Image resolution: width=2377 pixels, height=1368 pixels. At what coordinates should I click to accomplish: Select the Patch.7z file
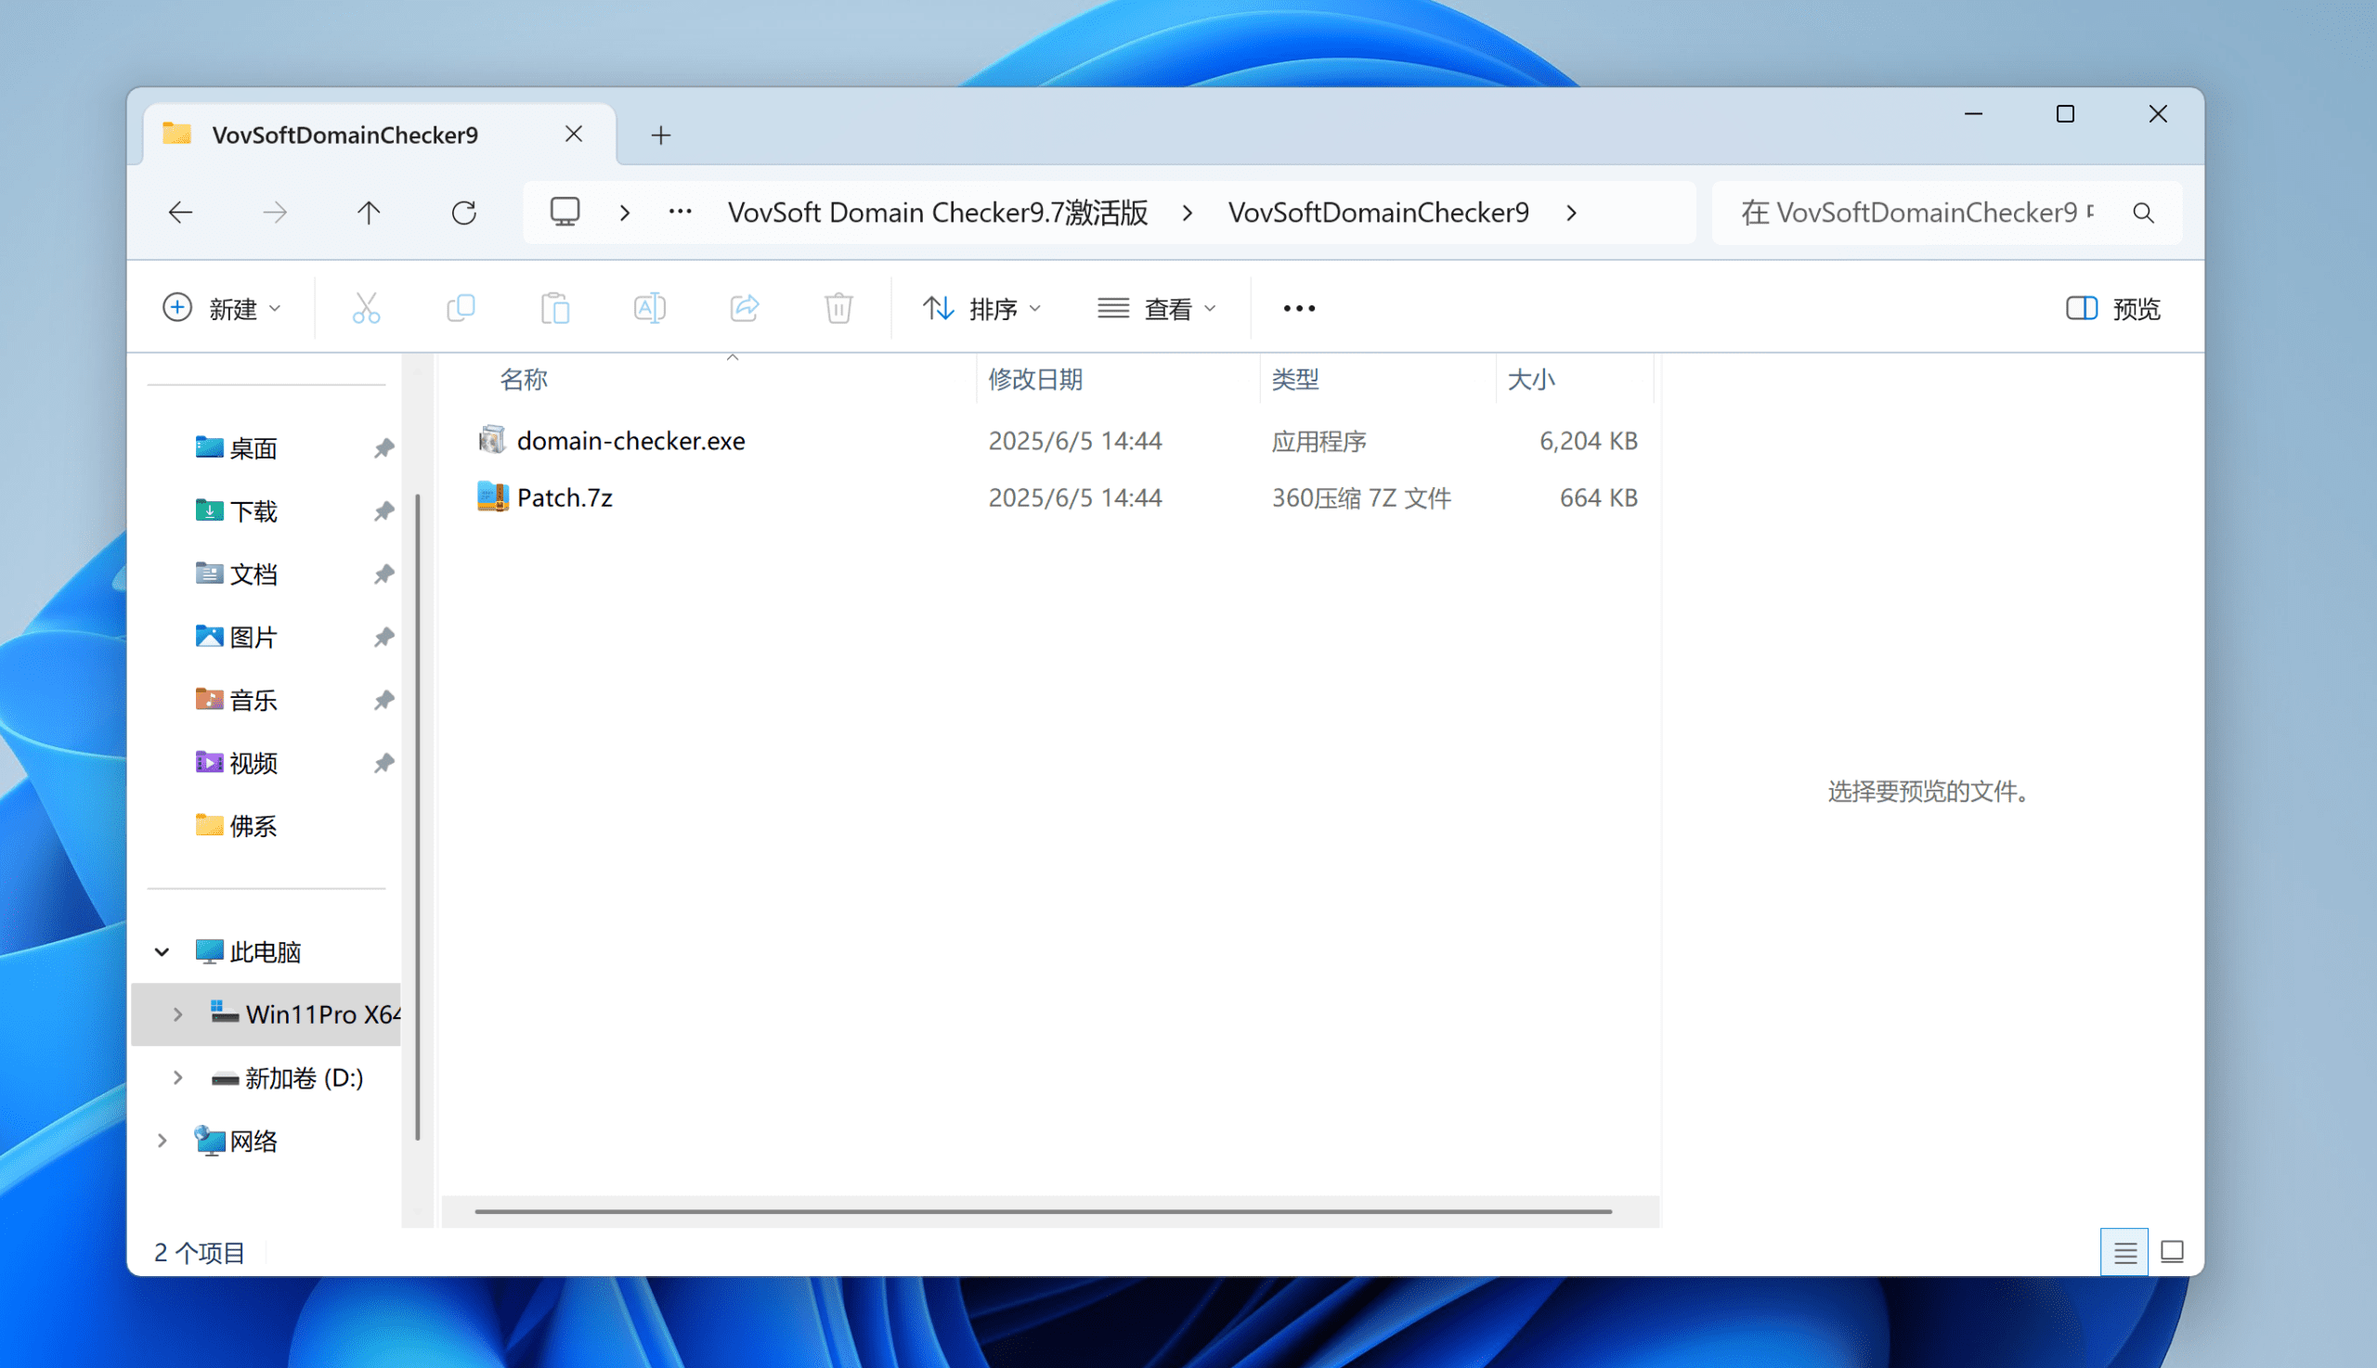564,497
